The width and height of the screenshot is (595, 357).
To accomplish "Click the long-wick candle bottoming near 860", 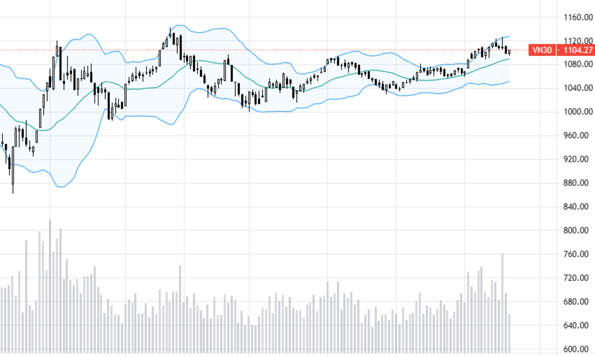I will click(x=13, y=169).
